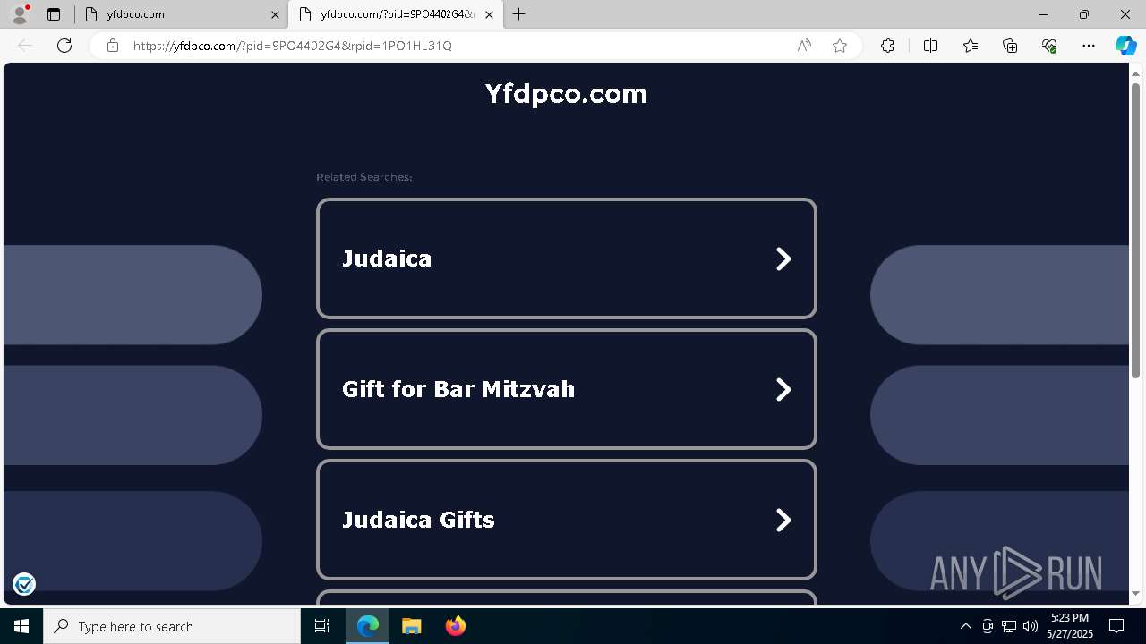Toggle Split screen icon
The width and height of the screenshot is (1146, 644).
tap(930, 46)
